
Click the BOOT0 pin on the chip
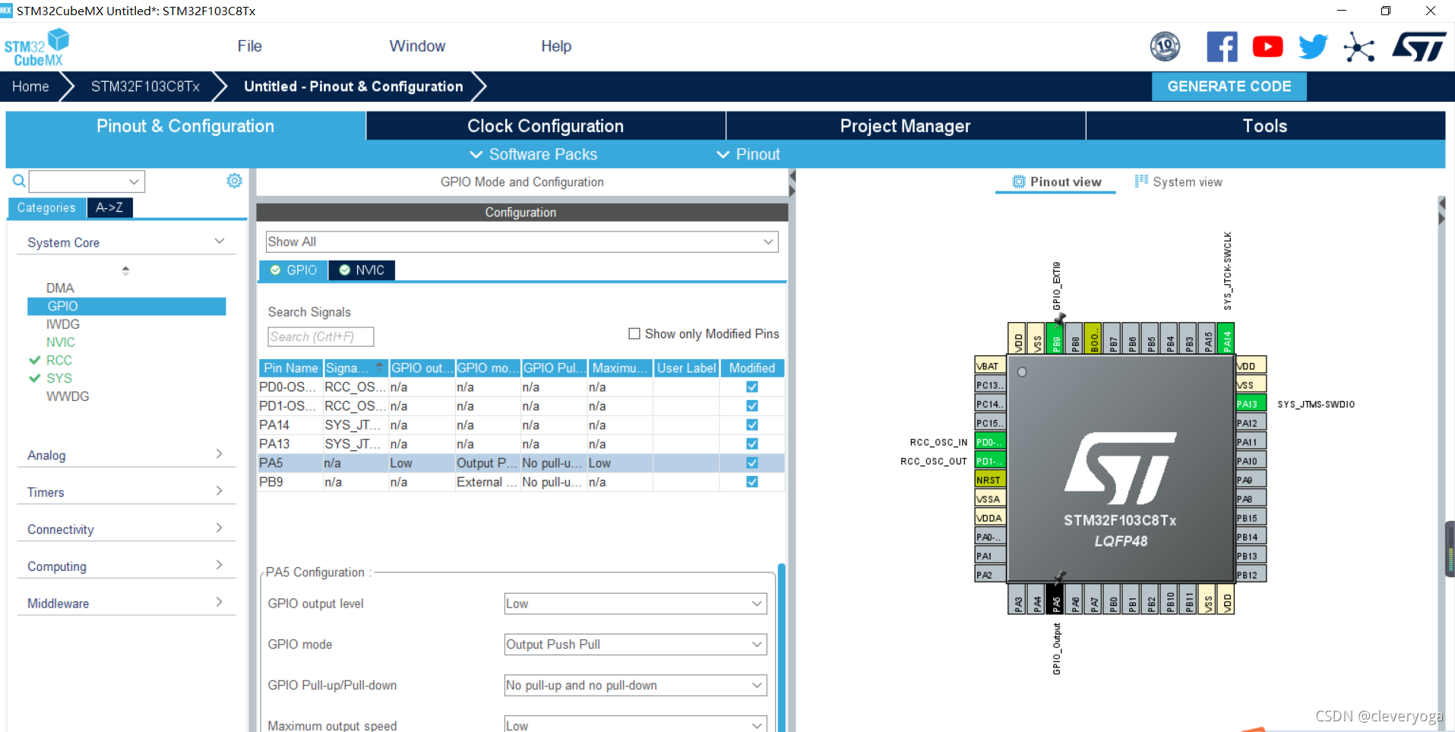click(x=1094, y=339)
